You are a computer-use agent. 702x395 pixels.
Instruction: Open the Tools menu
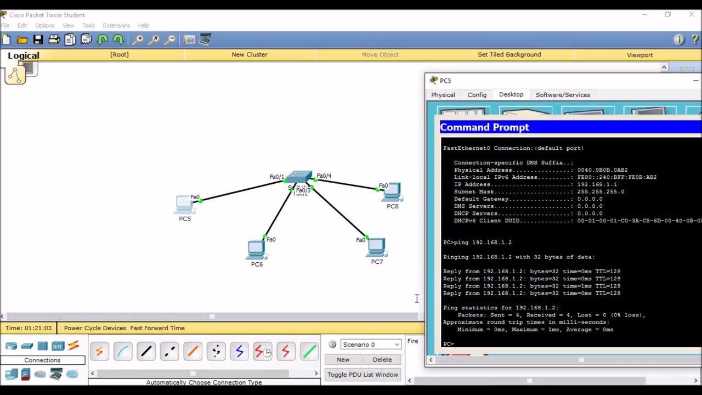(x=88, y=26)
